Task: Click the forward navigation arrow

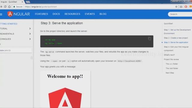Action: tap(1, 7)
